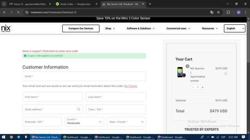Click the Save 10% Mini 3 banner
The image size is (250, 140).
click(123, 18)
